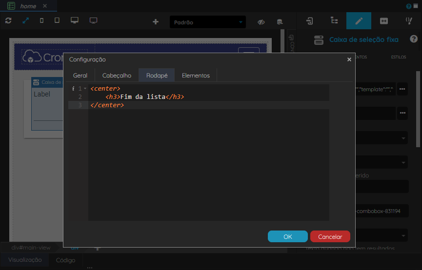The height and width of the screenshot is (270, 422).
Task: Open the component tree structure icon
Action: pyautogui.click(x=334, y=20)
